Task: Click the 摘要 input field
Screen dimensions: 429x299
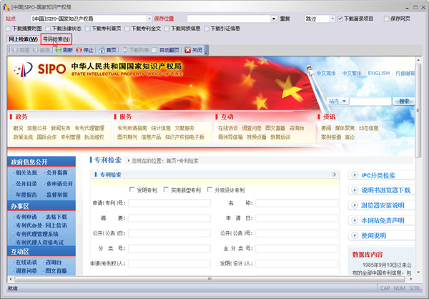Action: coord(169,218)
